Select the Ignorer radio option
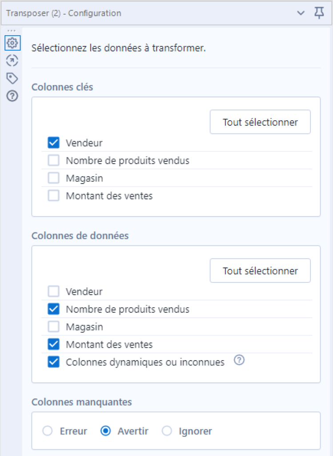Screen dimensions: 333x456 tap(167, 431)
